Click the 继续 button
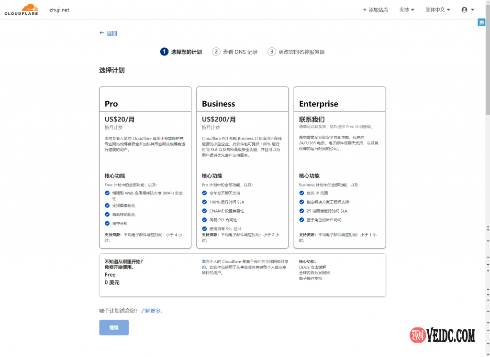 point(113,327)
